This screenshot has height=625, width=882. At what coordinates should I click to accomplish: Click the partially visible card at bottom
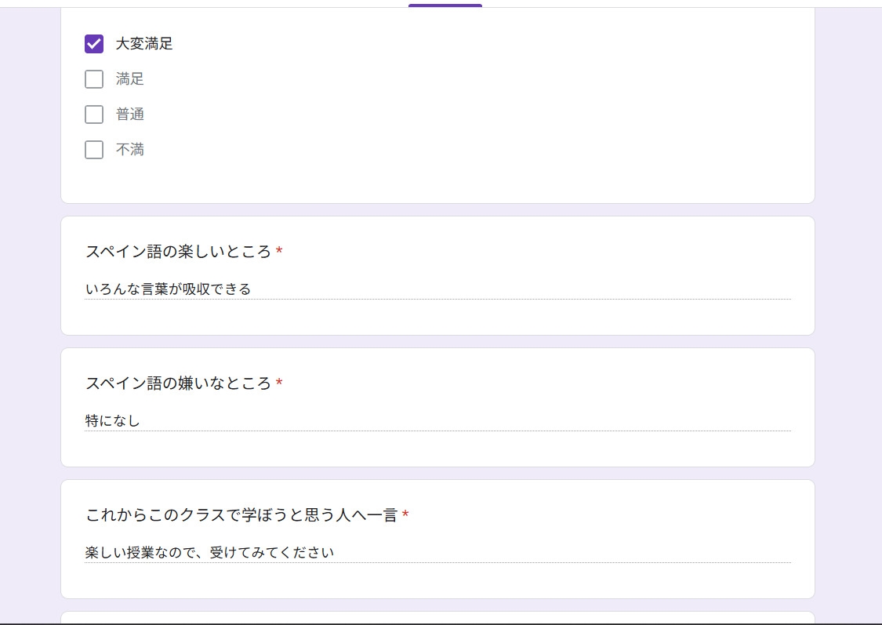pos(437,618)
